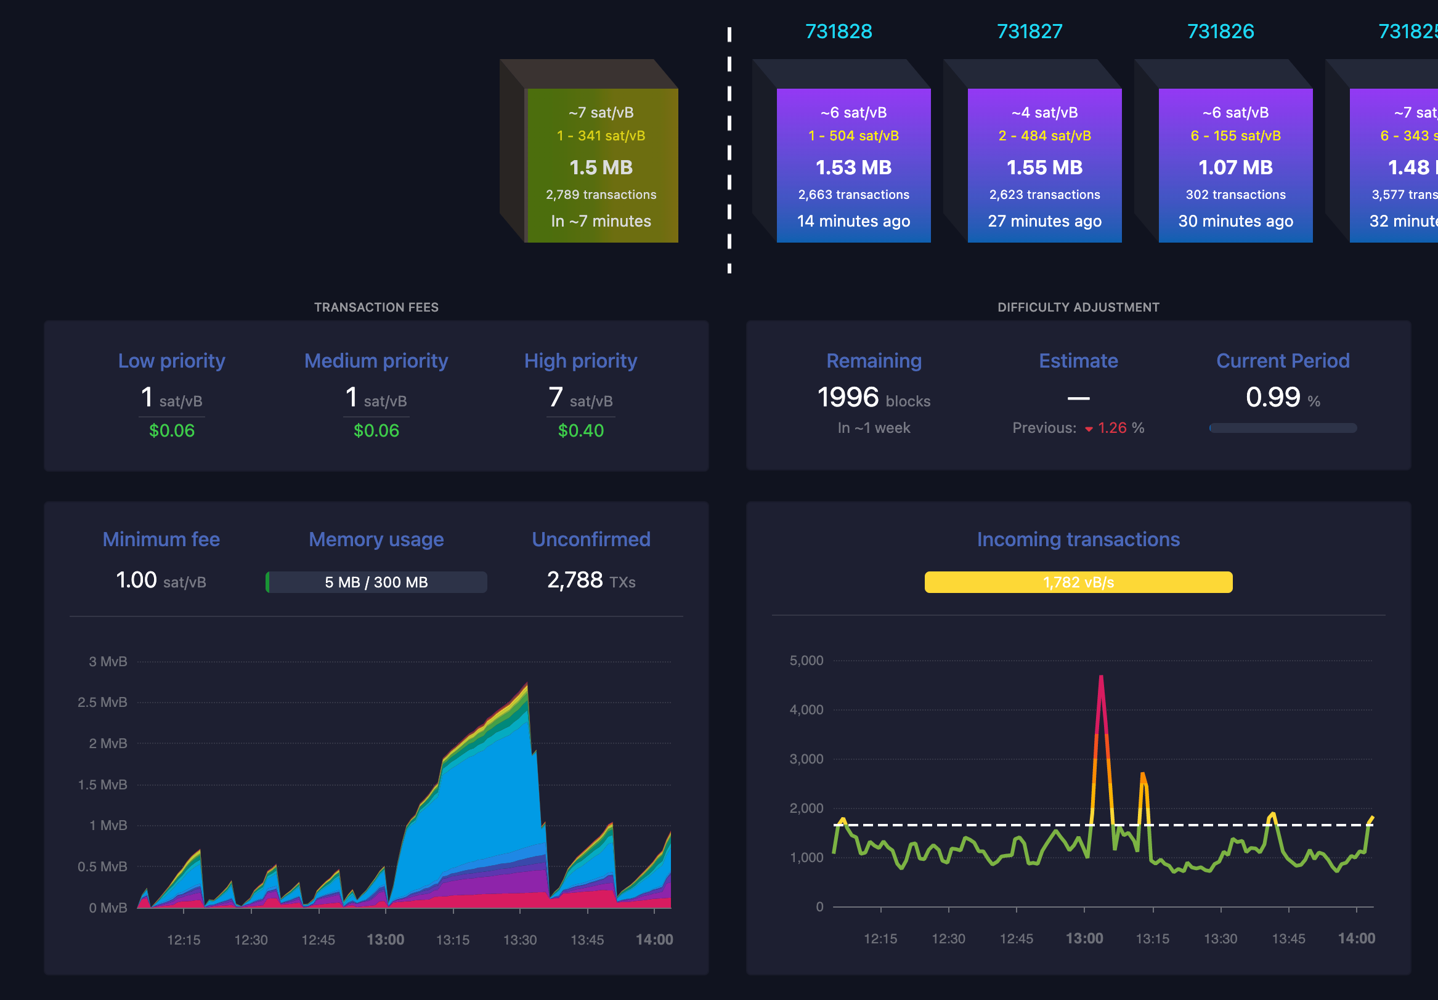Screen dimensions: 1438x1000
Task: Click the In ~1 week text
Action: 874,428
